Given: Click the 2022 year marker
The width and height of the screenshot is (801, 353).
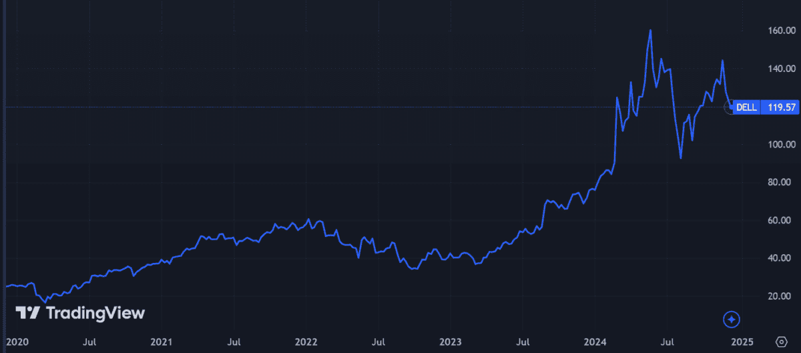Looking at the screenshot, I should pos(306,342).
